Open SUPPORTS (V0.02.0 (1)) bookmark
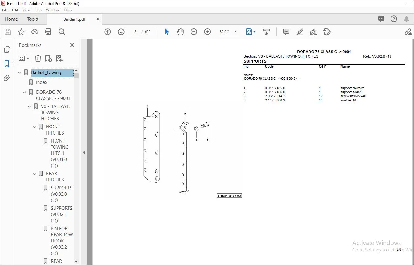Screen dimensions: 414x265 pos(61,194)
